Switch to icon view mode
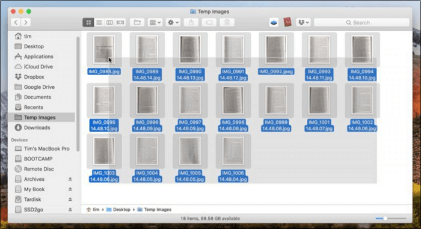The image size is (421, 229). click(88, 23)
